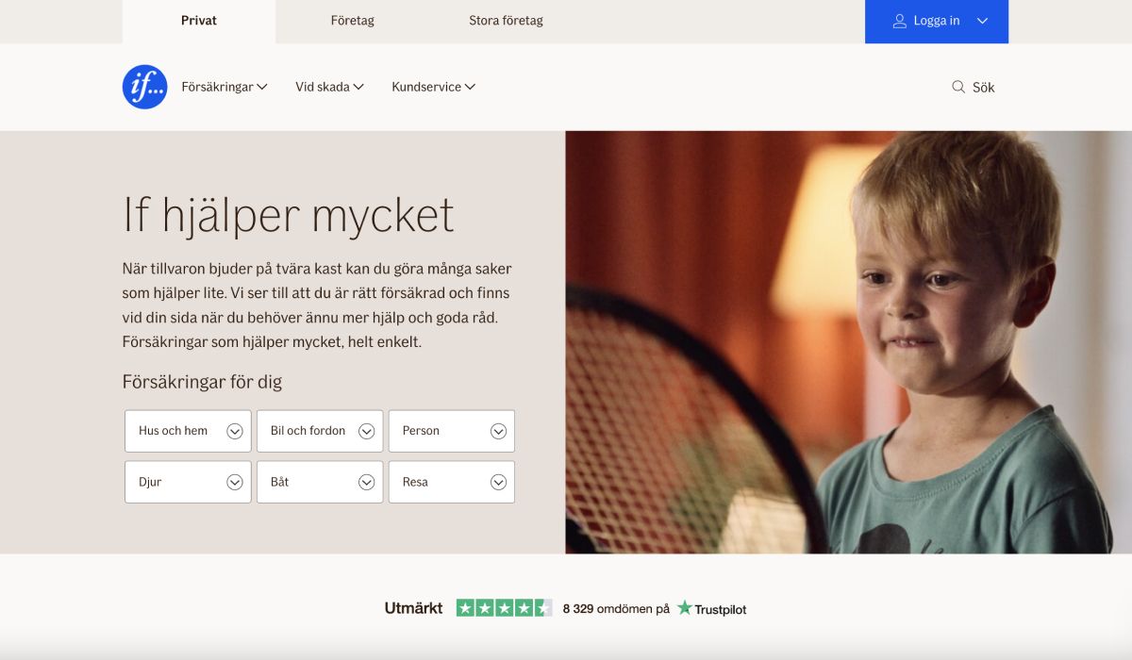Expand the Båt insurance dropdown
The height and width of the screenshot is (660, 1132).
[x=320, y=482]
